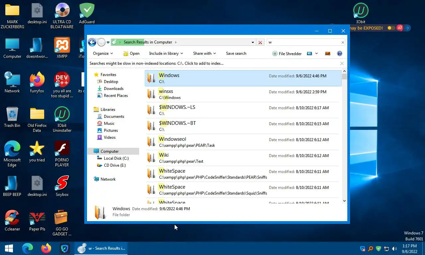Click Save search
The width and height of the screenshot is (425, 255).
[236, 53]
